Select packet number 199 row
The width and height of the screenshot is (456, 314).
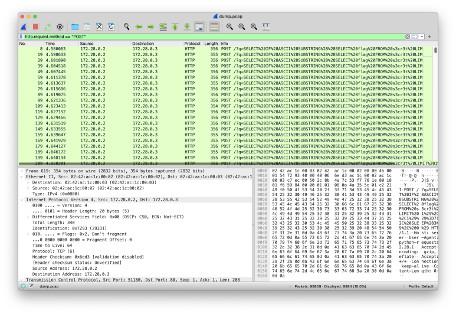pos(225,158)
